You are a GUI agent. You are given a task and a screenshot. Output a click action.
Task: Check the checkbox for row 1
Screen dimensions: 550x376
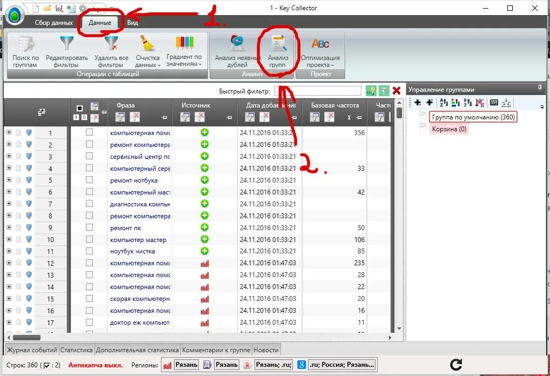point(90,132)
